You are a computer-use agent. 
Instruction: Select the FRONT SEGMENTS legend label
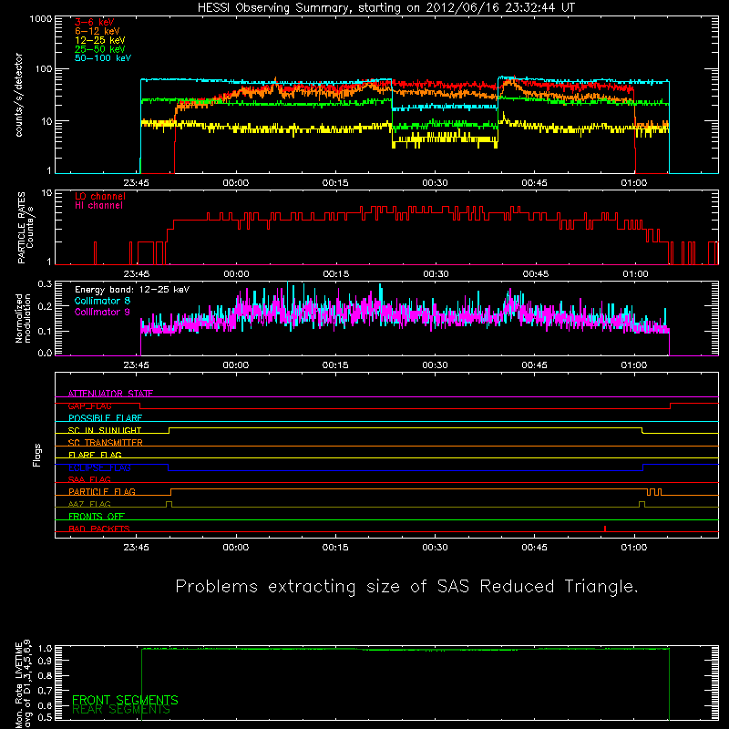125,700
